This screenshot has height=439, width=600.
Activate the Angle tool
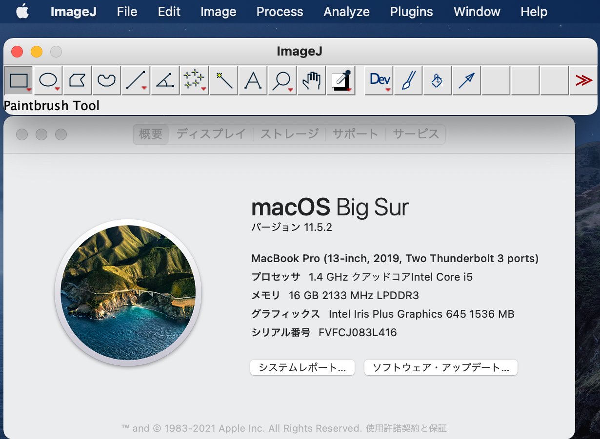tap(165, 80)
